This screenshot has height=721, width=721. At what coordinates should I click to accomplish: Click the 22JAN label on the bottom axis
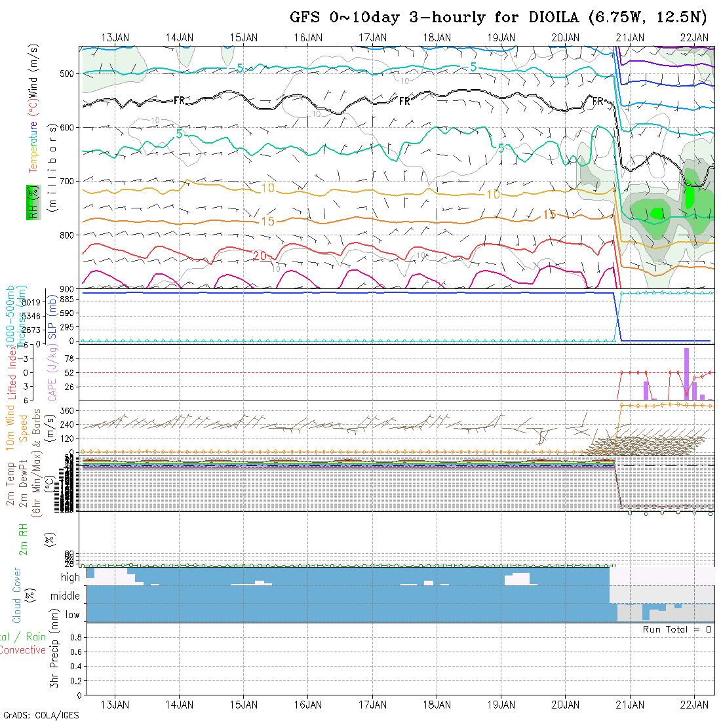pos(694,704)
